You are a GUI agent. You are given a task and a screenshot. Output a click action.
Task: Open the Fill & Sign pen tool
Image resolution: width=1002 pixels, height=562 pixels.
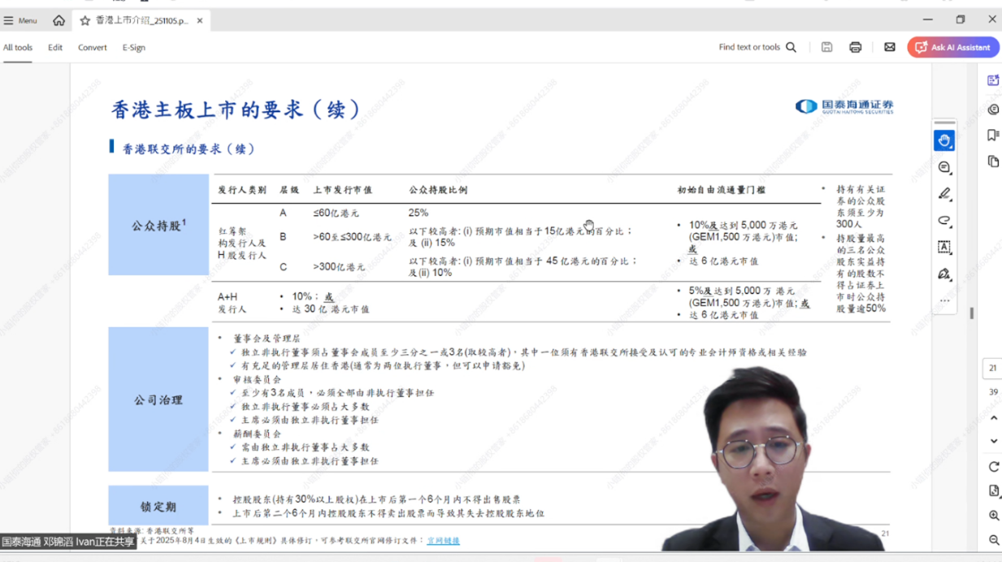943,274
